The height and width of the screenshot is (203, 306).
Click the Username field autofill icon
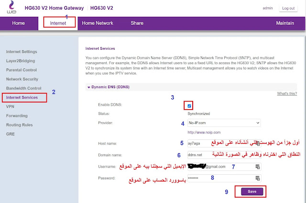pyautogui.click(x=258, y=167)
